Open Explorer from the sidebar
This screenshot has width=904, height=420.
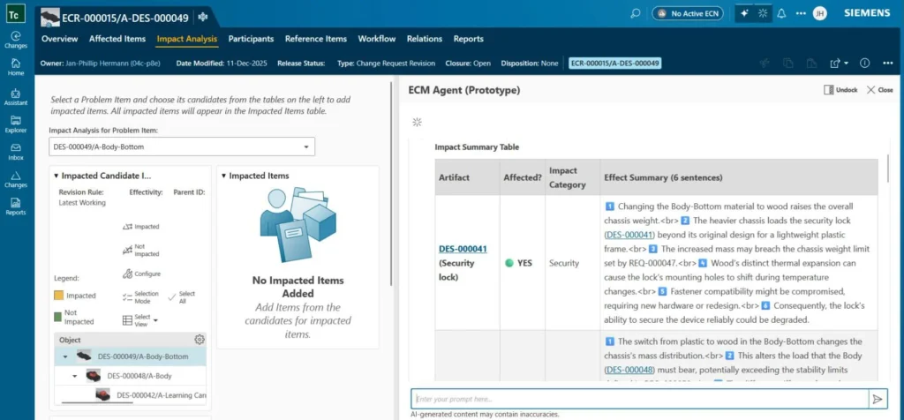click(16, 124)
